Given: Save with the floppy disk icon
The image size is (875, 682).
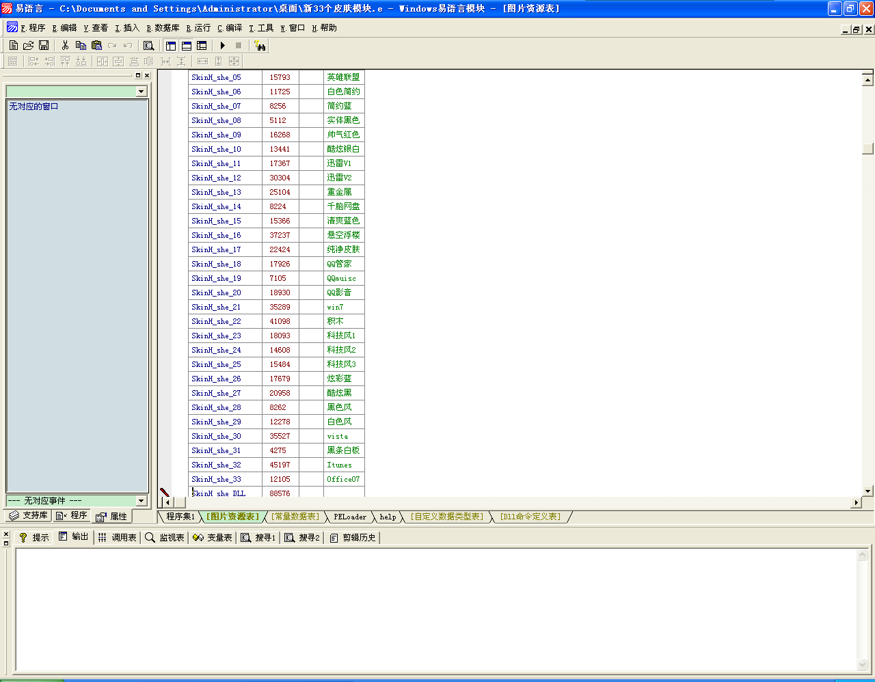Looking at the screenshot, I should point(44,45).
